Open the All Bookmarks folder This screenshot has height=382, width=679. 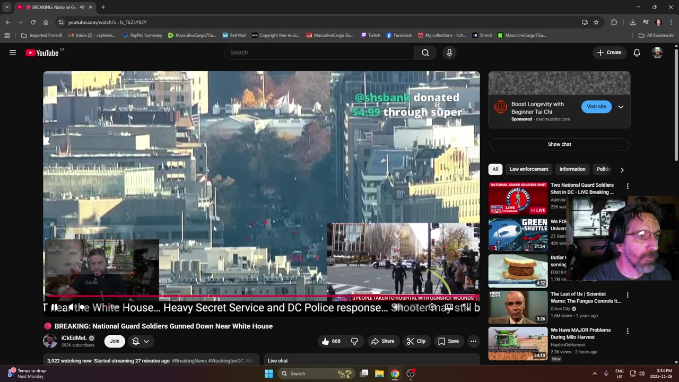[656, 36]
